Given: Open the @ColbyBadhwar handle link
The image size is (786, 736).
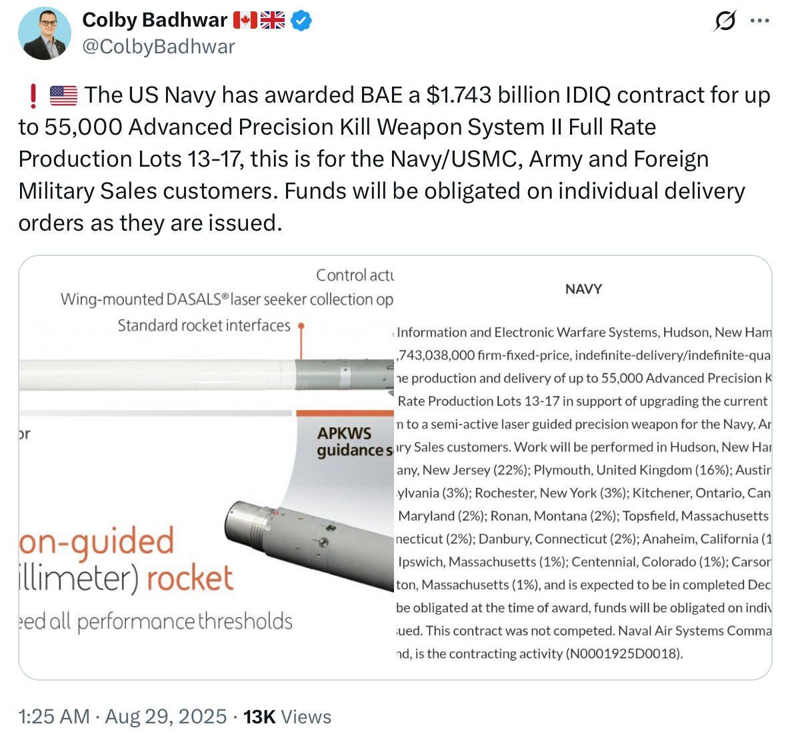Looking at the screenshot, I should [x=159, y=47].
